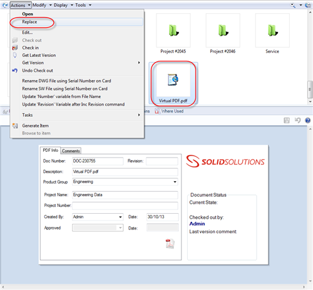Viewport: 313px width, 290px height.
Task: Click the refresh icon left of Actions
Action: point(5,5)
